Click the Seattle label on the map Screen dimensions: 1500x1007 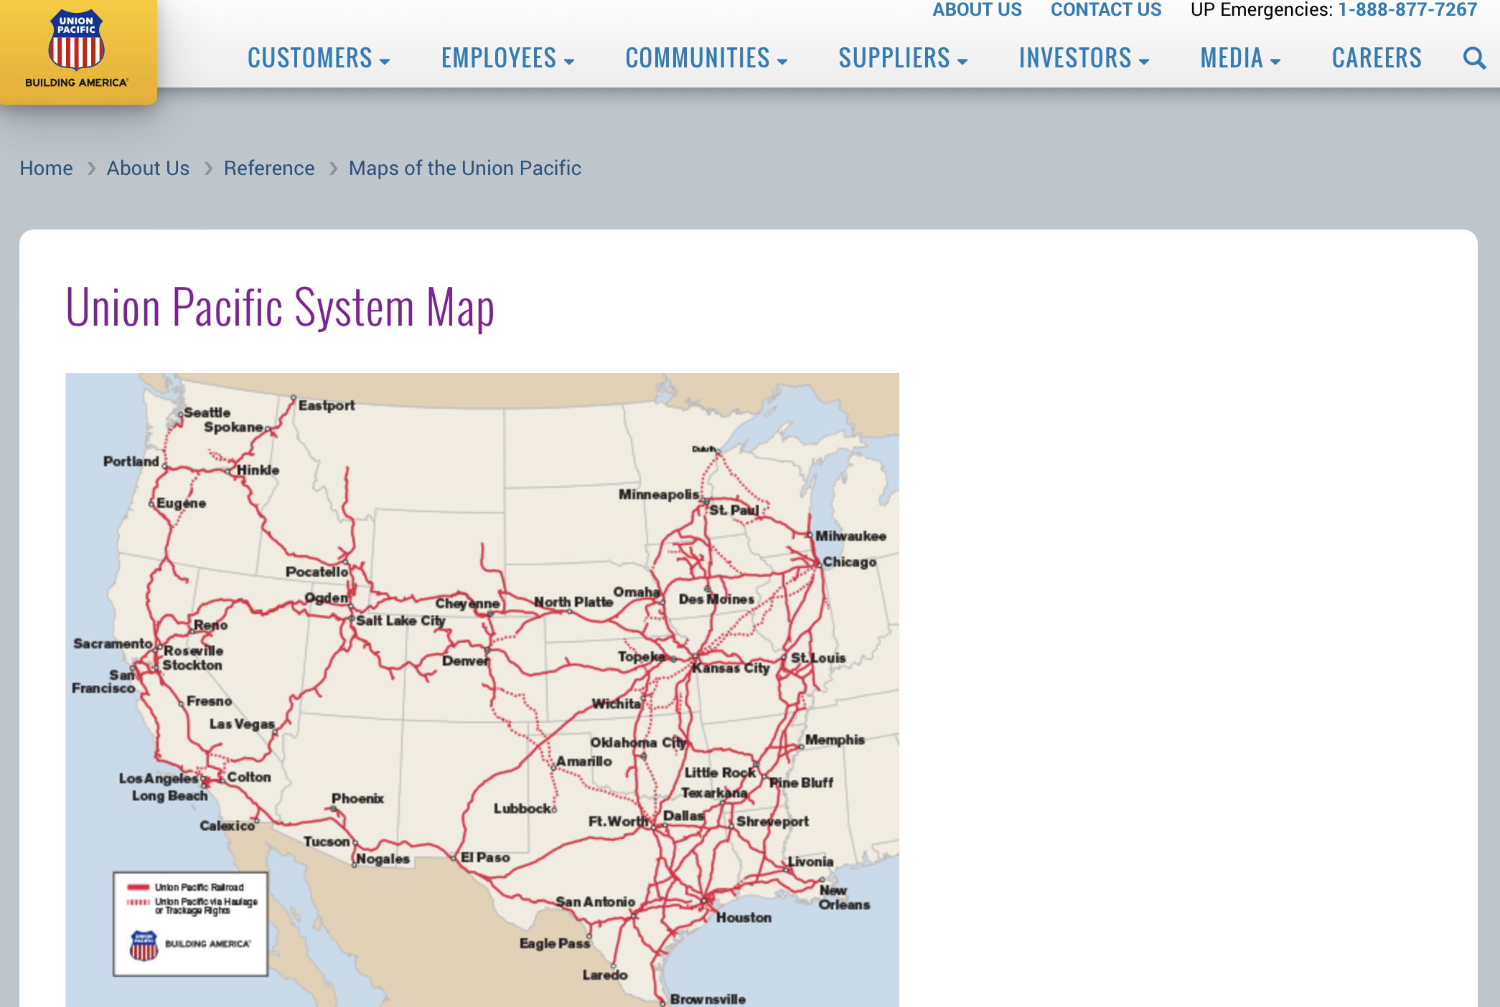point(207,412)
